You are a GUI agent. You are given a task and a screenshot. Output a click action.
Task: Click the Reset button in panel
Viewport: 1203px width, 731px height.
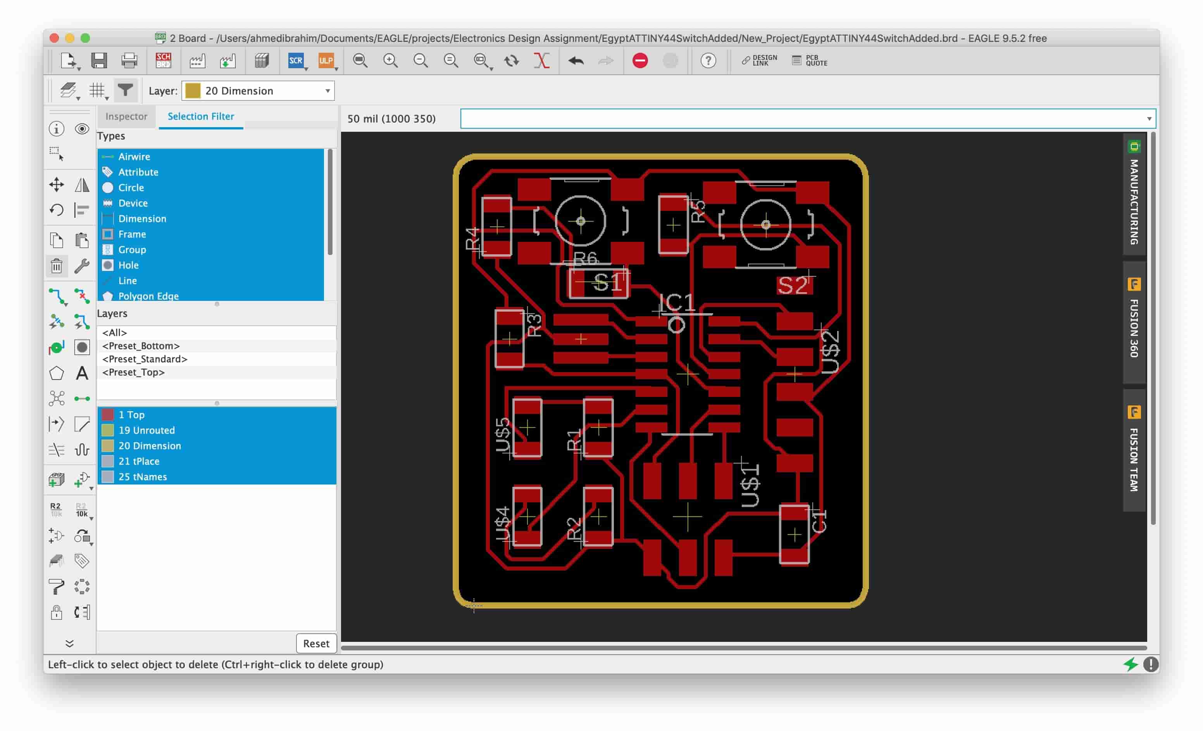(x=315, y=643)
